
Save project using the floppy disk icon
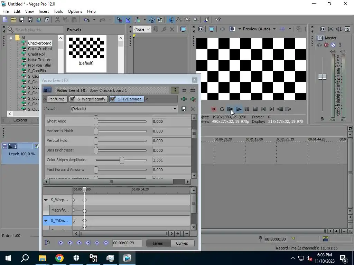22,20
